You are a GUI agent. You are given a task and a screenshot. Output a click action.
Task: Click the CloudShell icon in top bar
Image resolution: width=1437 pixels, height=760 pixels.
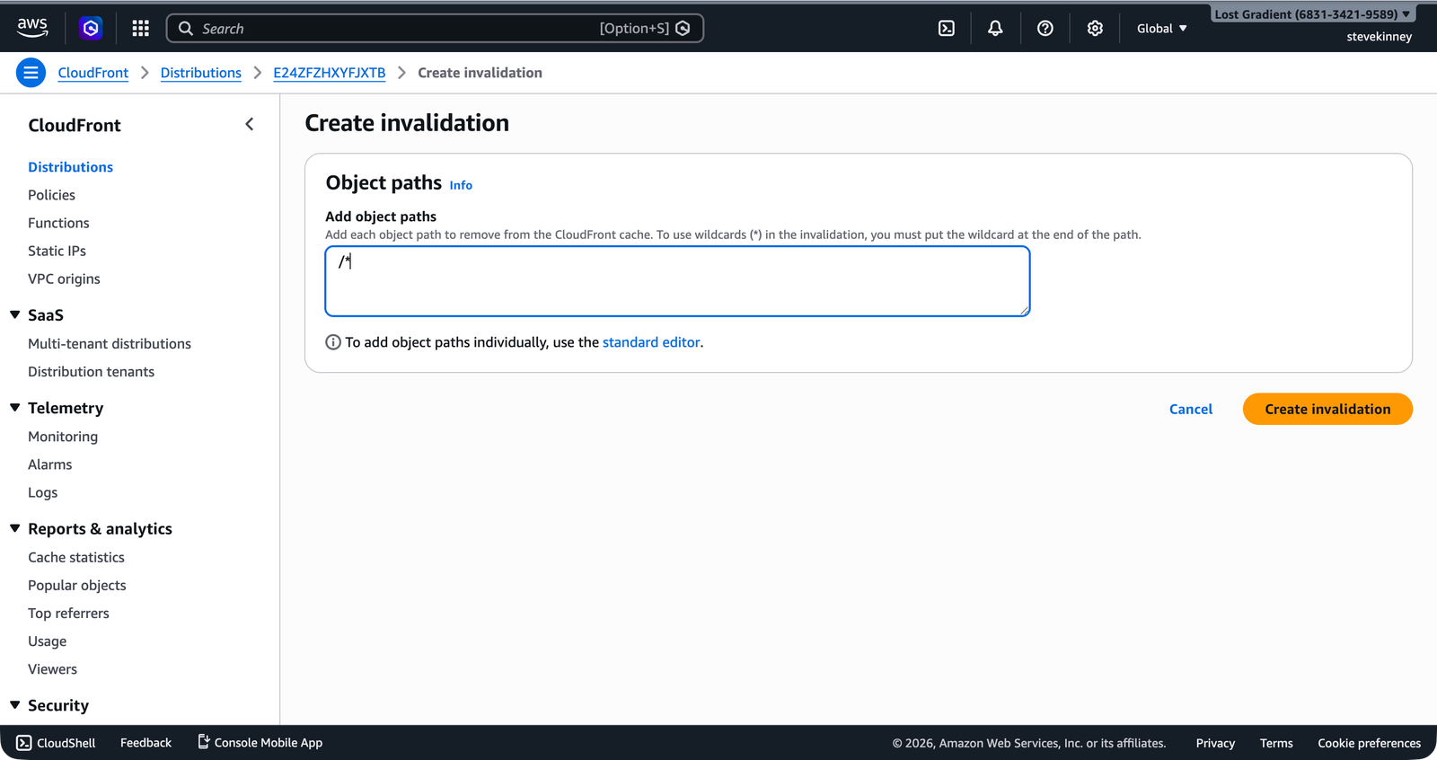point(947,29)
